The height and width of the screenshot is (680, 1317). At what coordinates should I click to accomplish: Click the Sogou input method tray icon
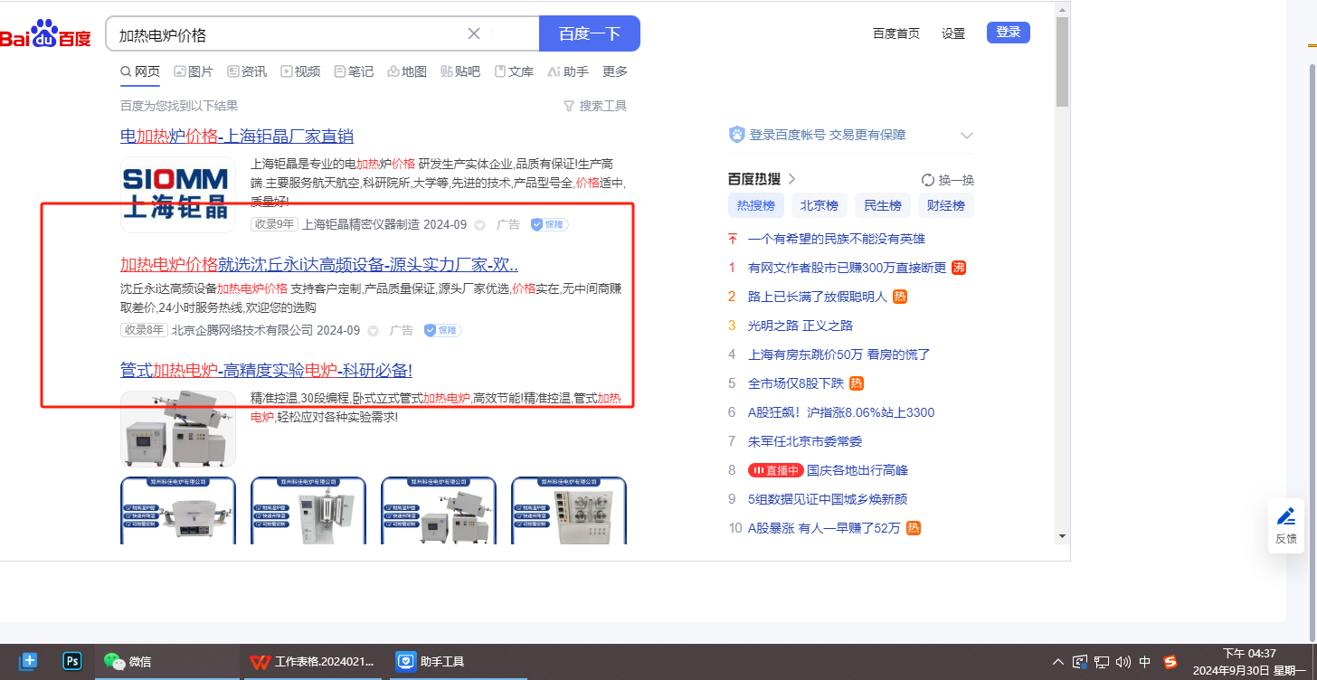click(x=1170, y=662)
